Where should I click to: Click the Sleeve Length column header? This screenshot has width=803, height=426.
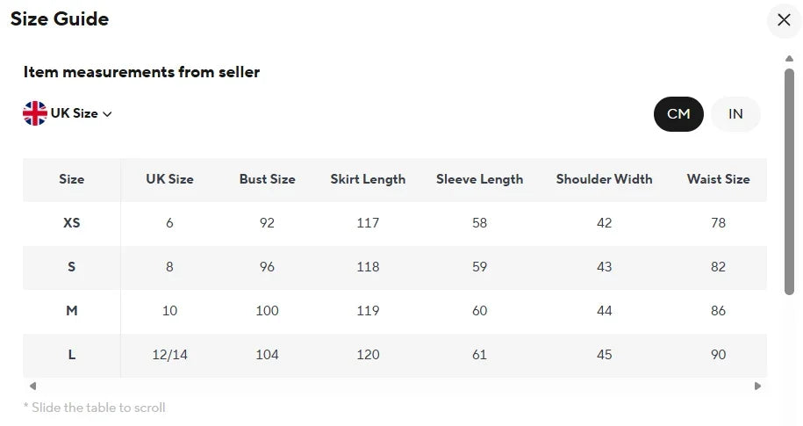pyautogui.click(x=479, y=179)
